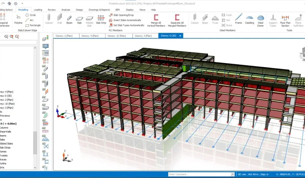Open the Analysis ribbon tab
305x178 pixels.
66,10
